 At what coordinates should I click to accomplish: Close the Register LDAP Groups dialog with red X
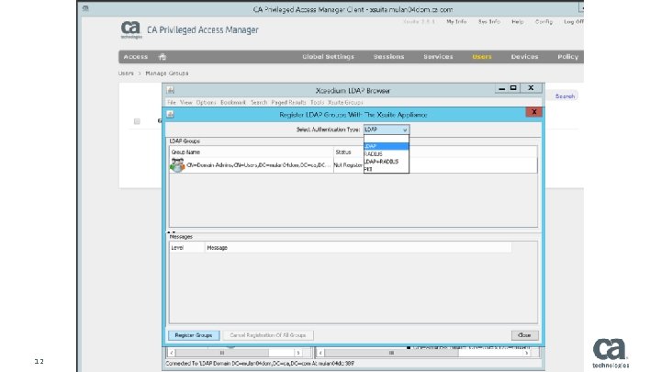(x=533, y=112)
